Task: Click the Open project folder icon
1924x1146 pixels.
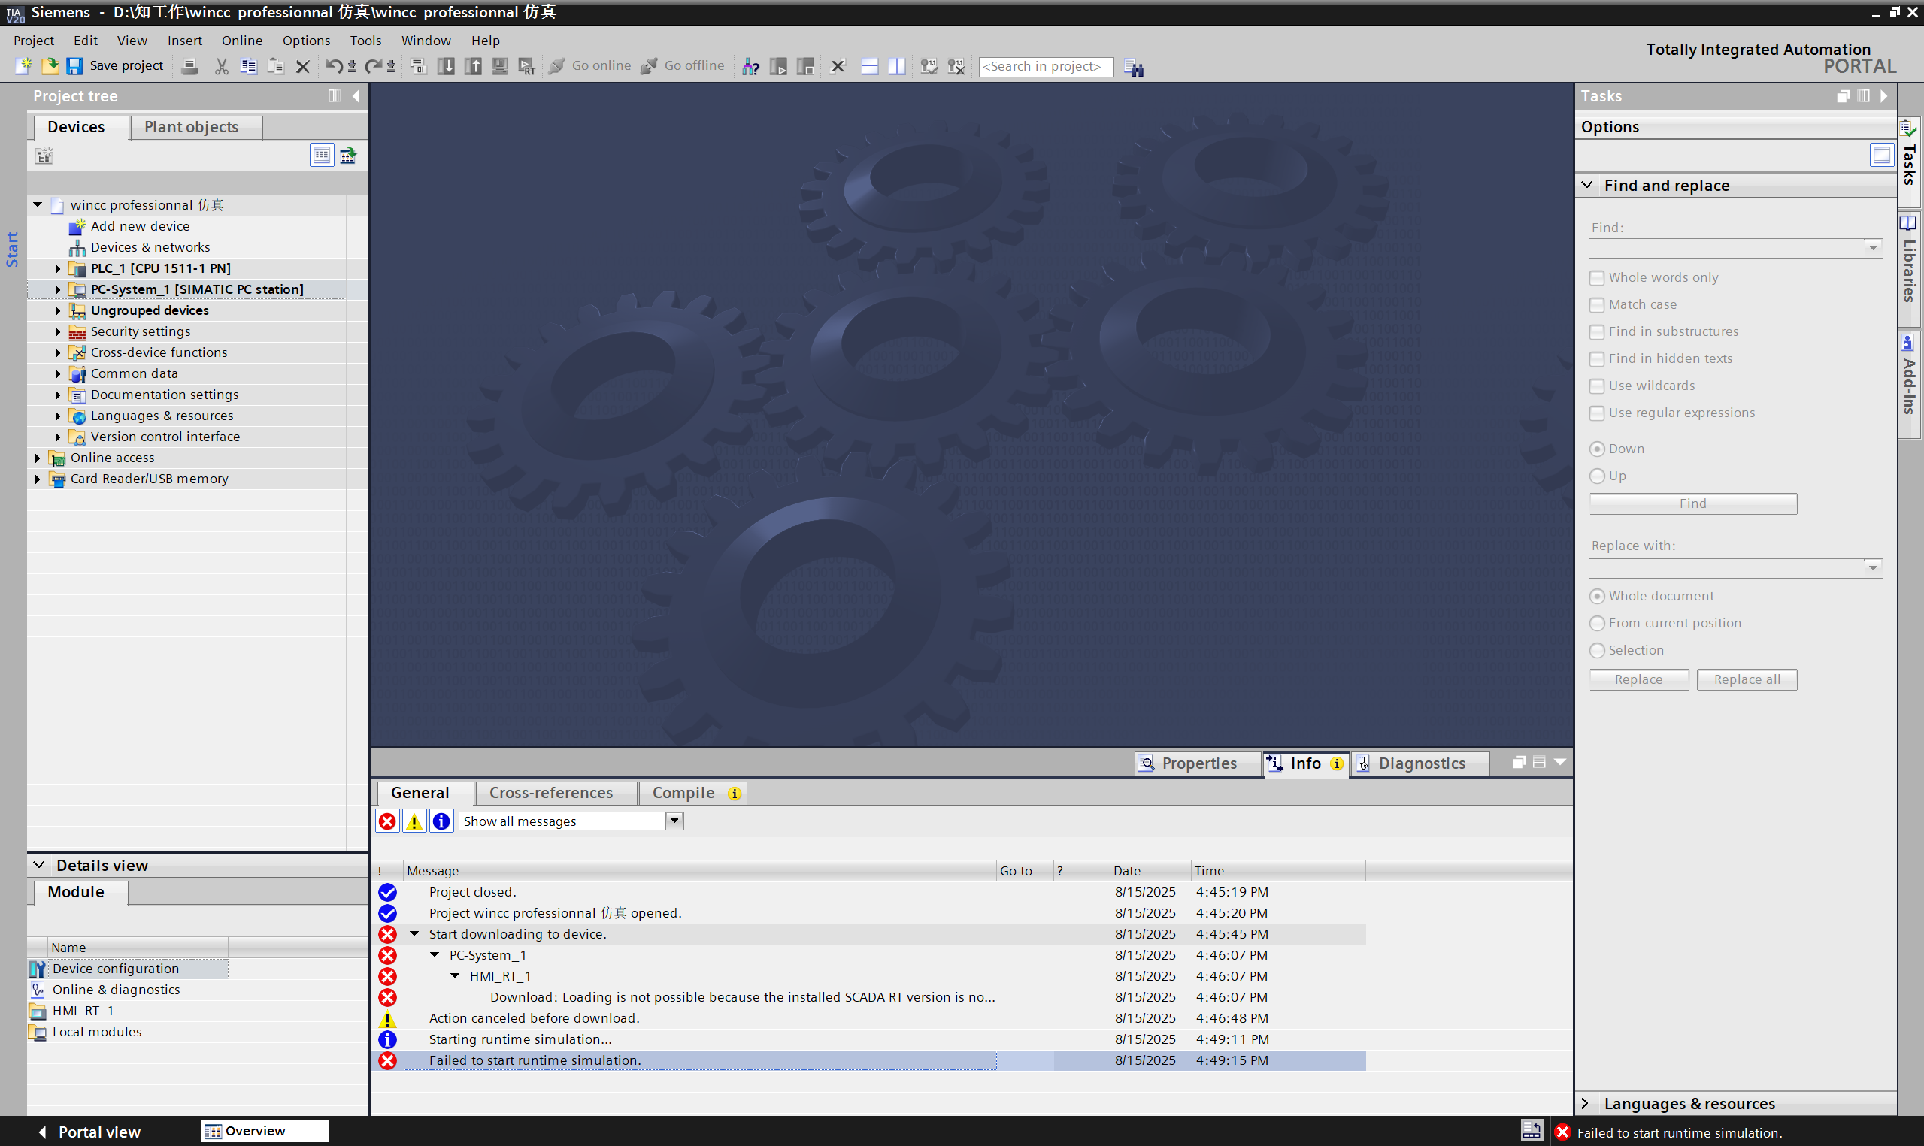Action: [x=50, y=66]
